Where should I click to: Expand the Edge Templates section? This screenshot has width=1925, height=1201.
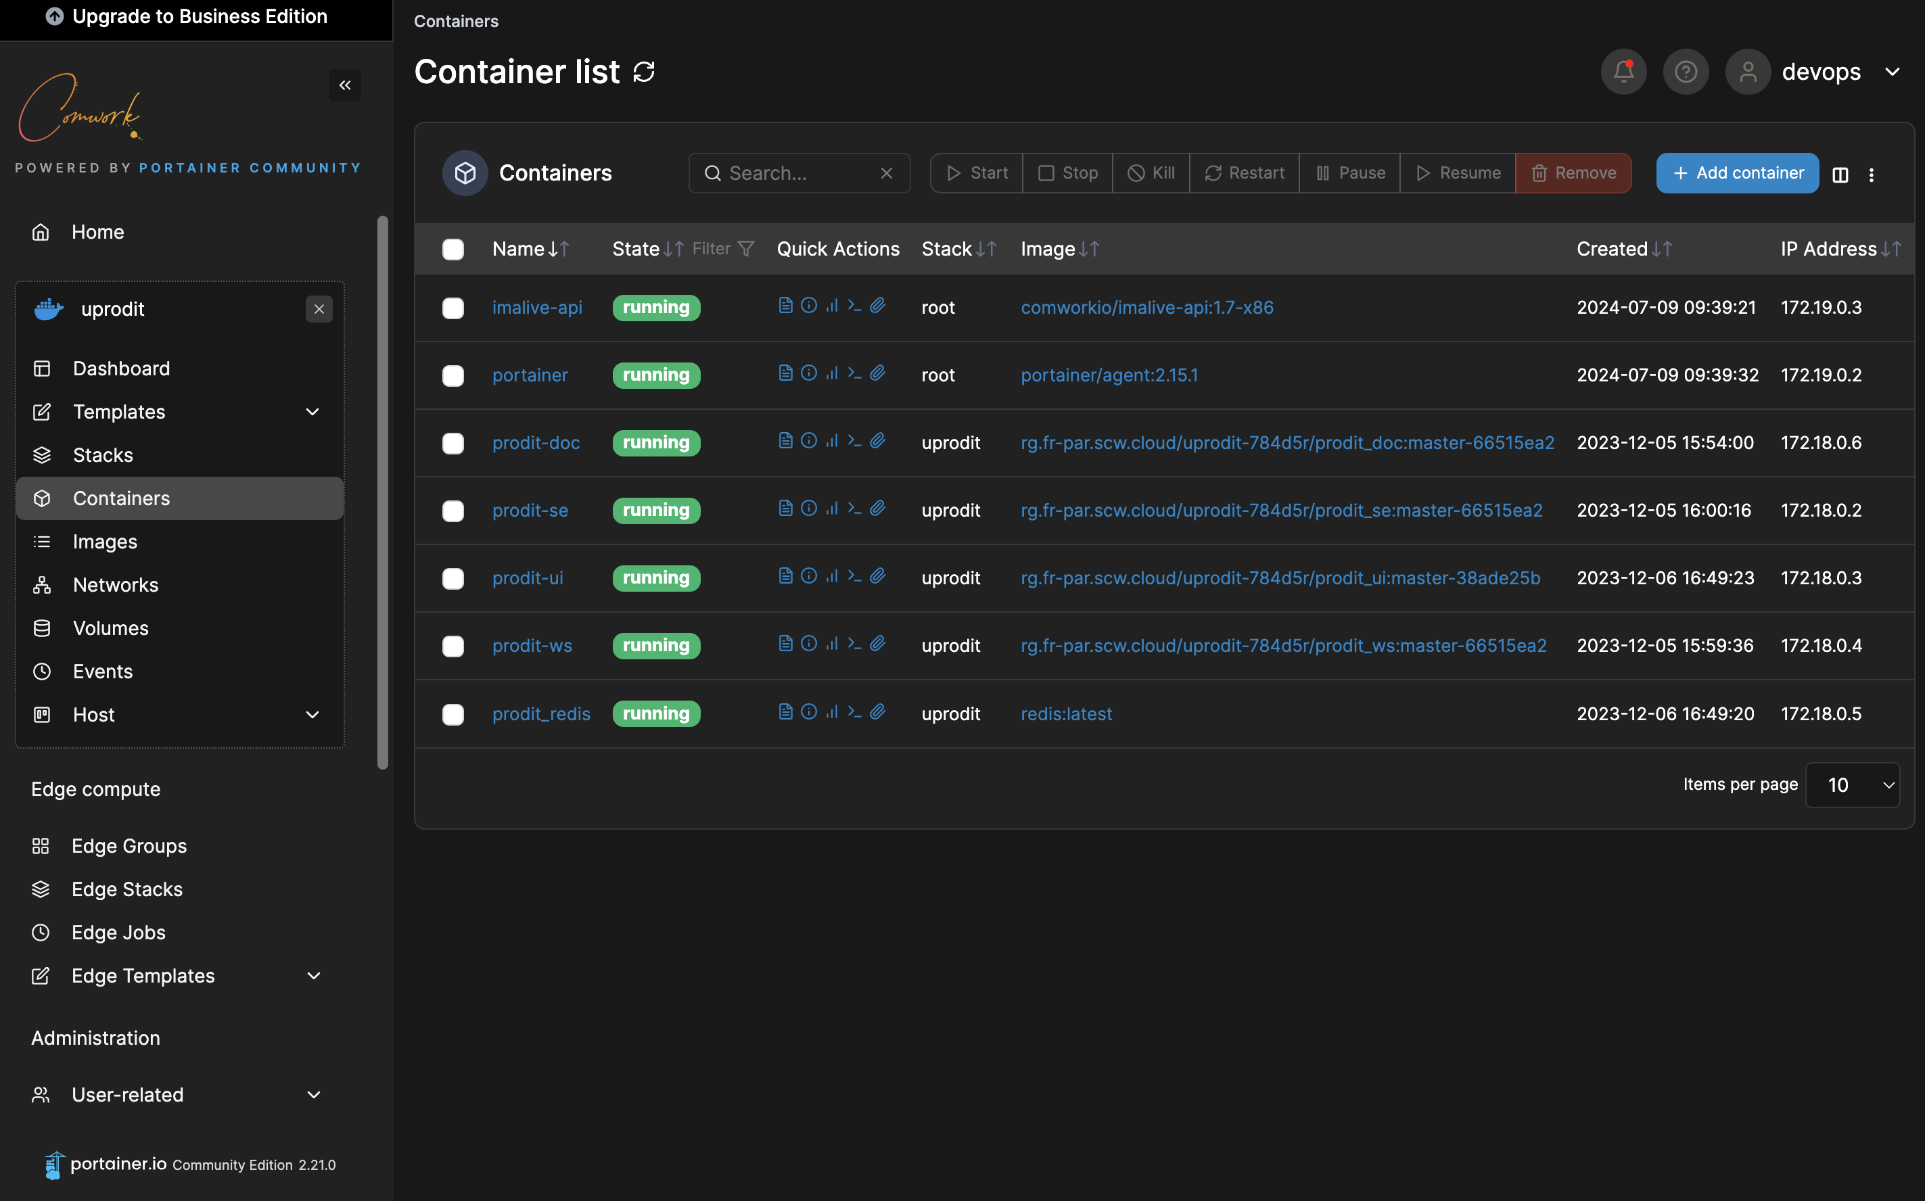[179, 975]
